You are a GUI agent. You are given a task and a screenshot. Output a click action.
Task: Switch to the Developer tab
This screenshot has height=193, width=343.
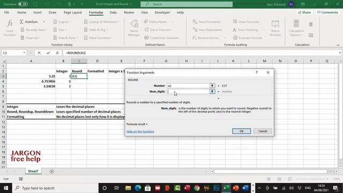point(162,12)
